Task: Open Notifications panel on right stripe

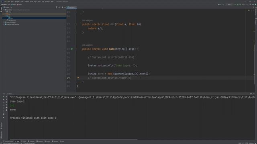Action: click(x=256, y=12)
